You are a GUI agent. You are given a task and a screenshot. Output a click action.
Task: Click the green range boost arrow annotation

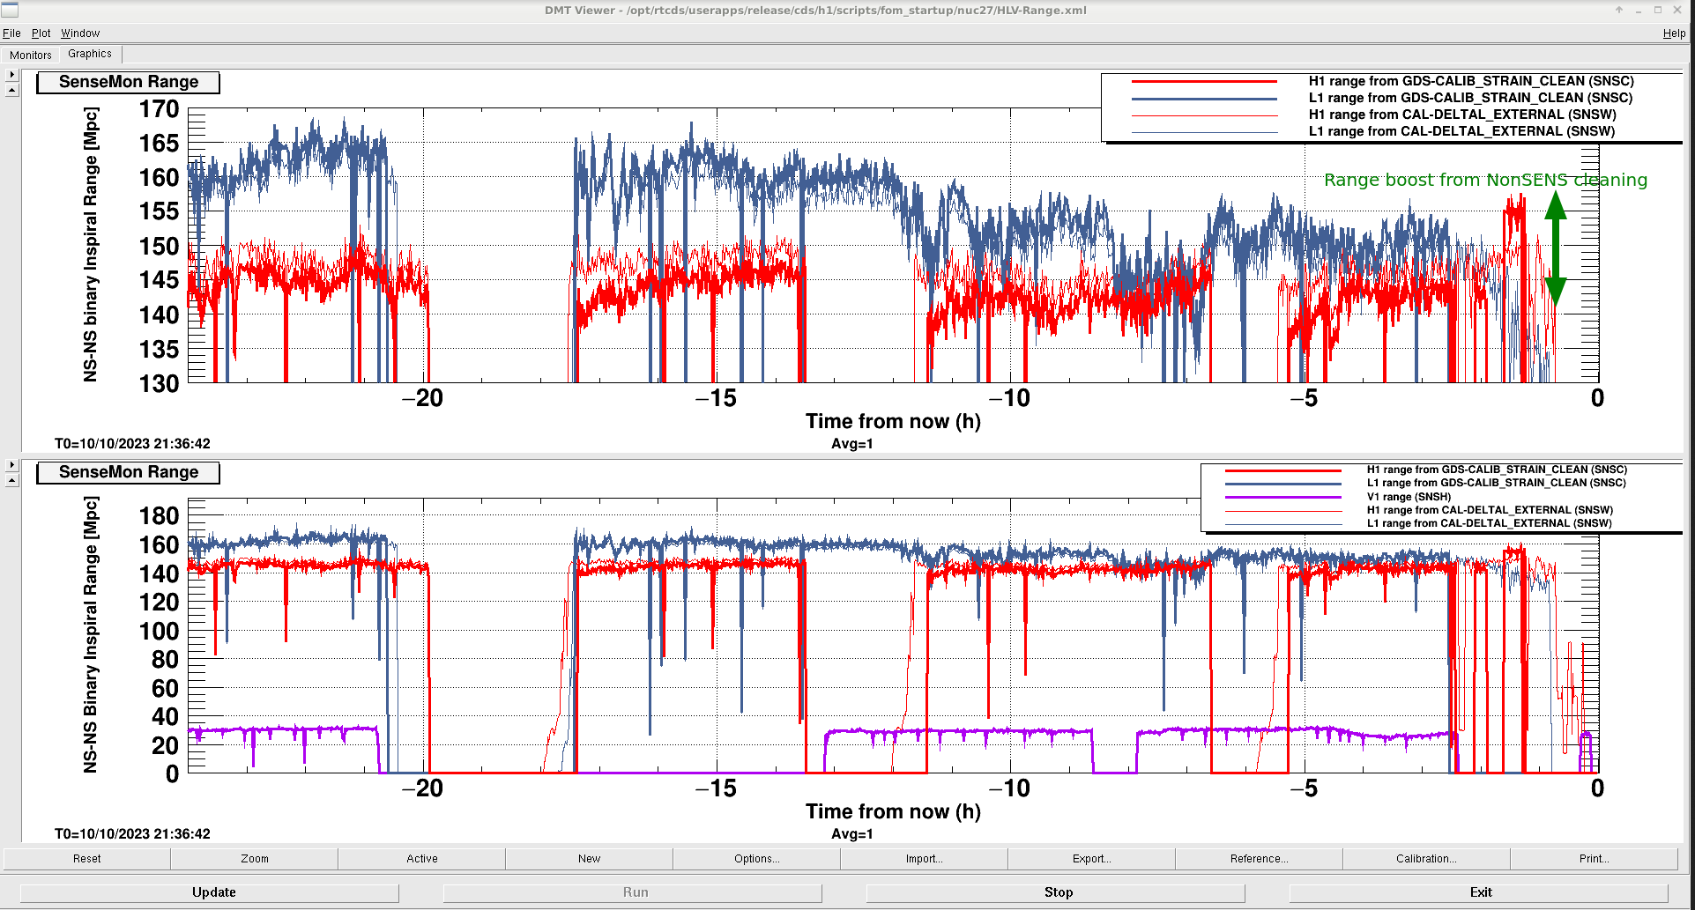[1556, 248]
